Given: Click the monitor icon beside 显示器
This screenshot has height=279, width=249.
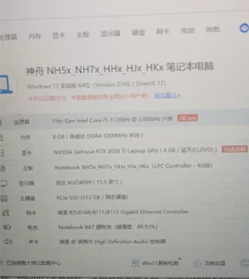Looking at the screenshot, I should click(3, 183).
